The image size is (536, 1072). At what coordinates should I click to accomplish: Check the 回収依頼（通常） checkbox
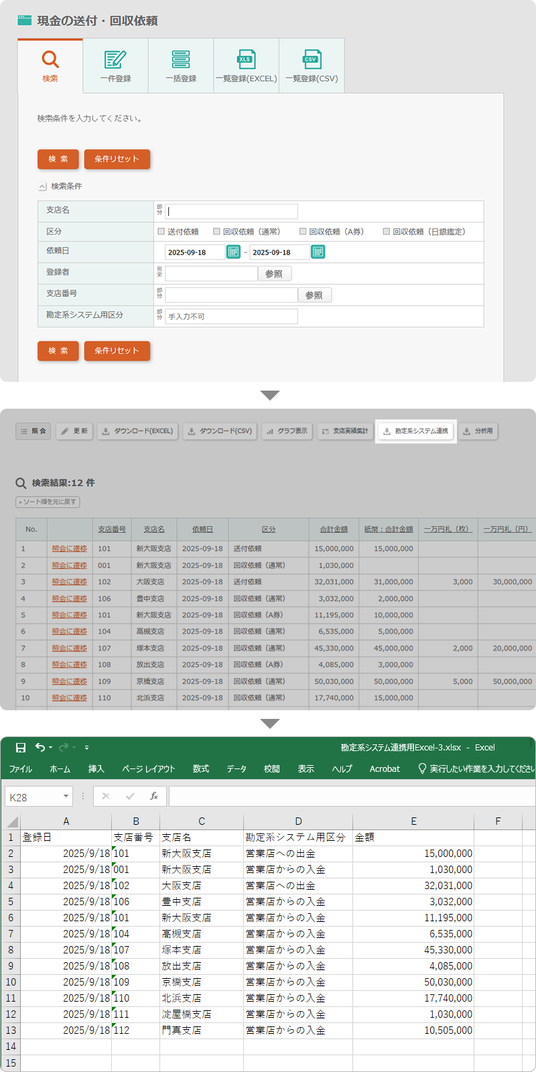click(216, 231)
